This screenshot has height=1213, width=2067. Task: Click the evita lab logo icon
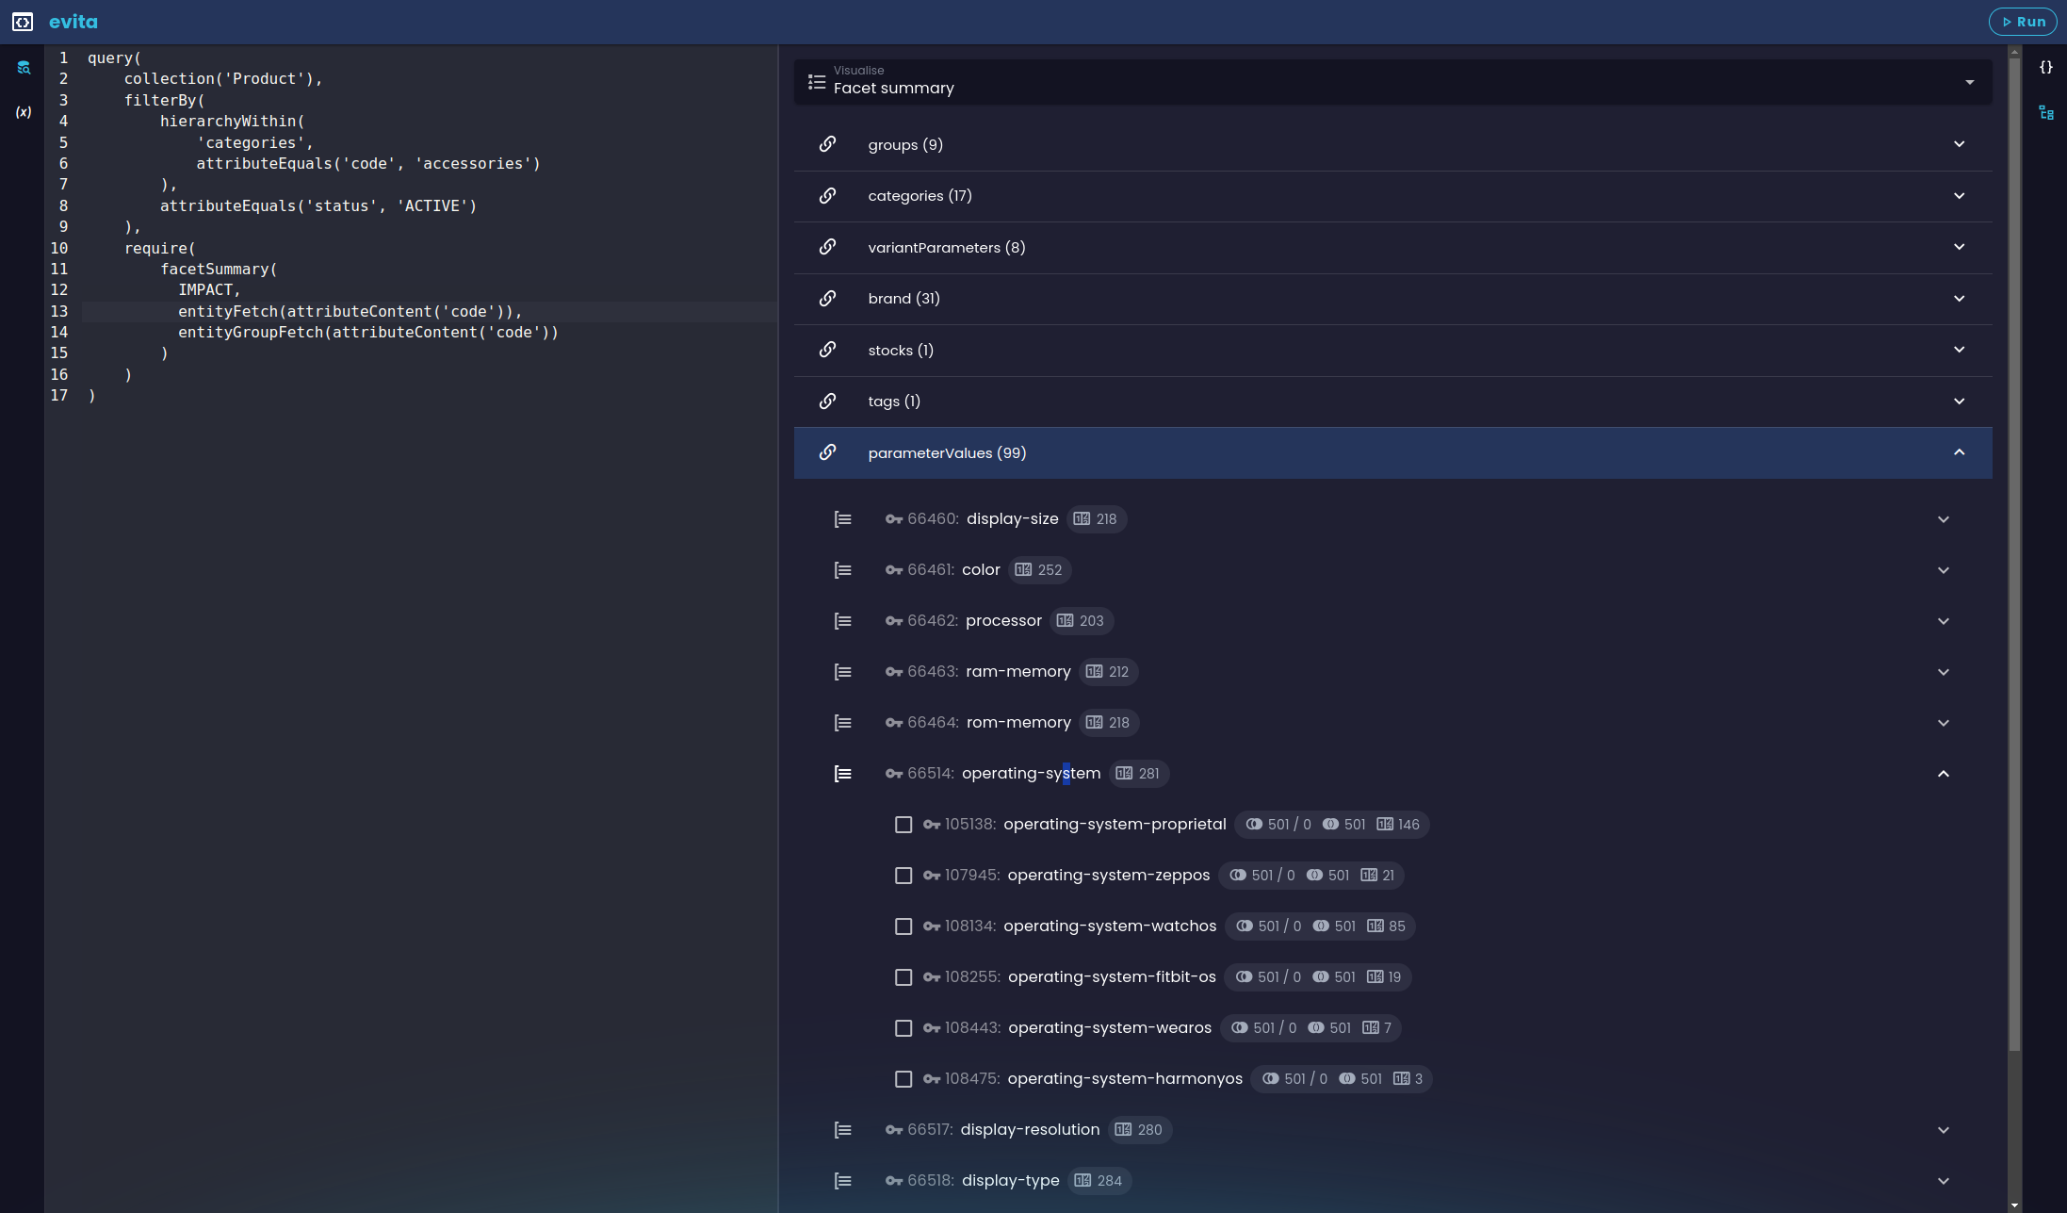coord(23,22)
